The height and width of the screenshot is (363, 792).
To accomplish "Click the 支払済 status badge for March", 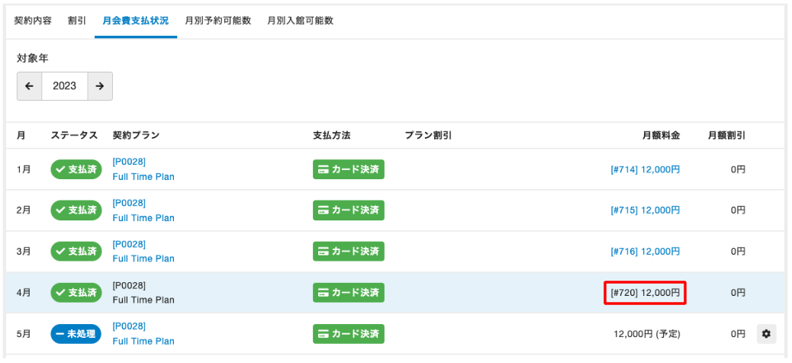I will click(x=76, y=252).
